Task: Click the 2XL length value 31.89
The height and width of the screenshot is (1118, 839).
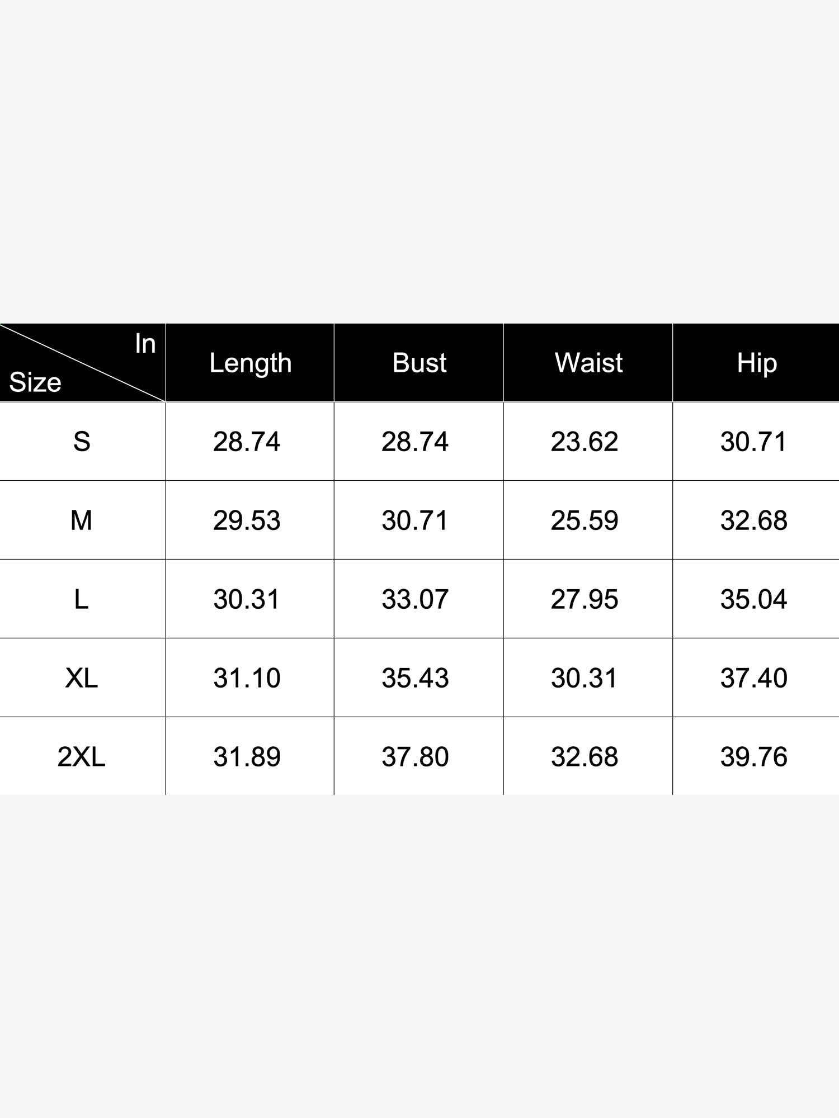Action: 247,757
